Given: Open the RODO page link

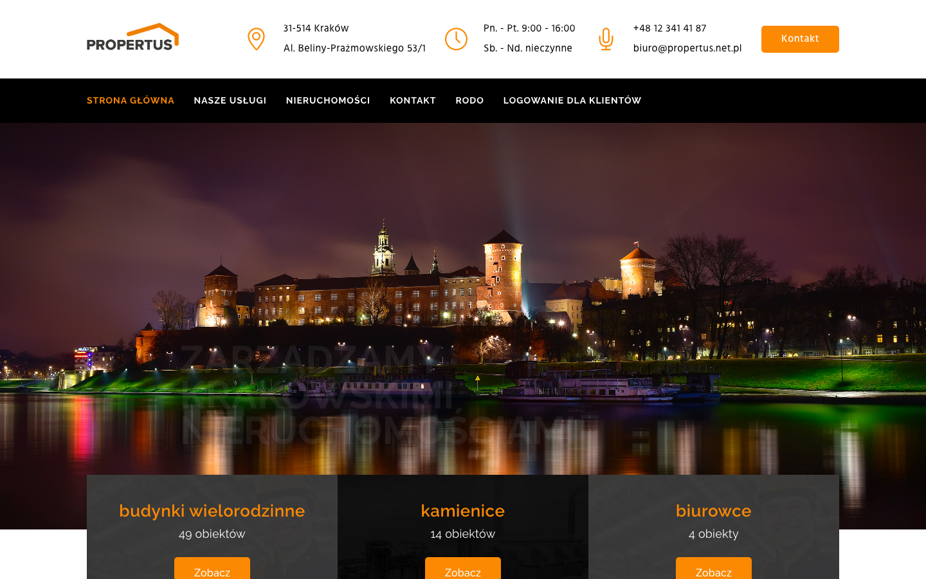Looking at the screenshot, I should pos(469,100).
